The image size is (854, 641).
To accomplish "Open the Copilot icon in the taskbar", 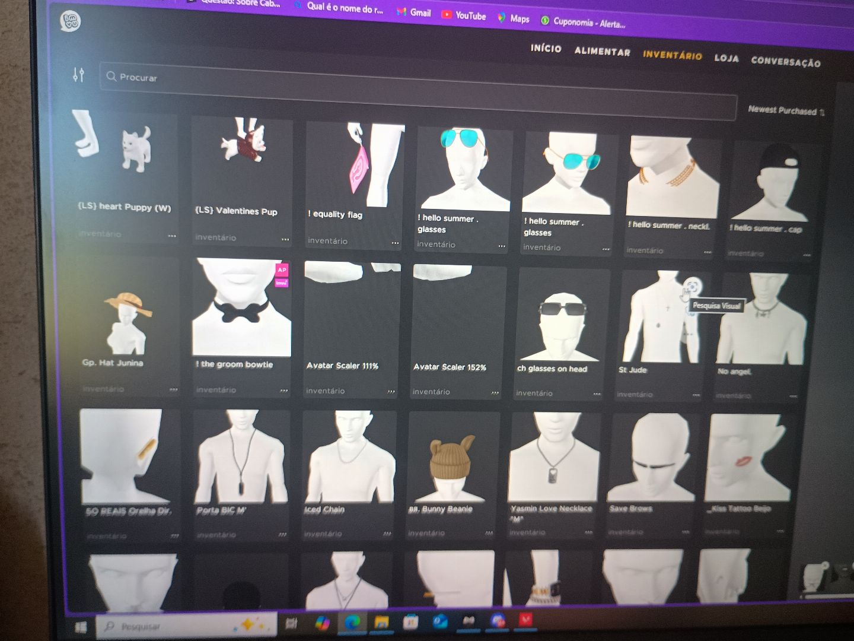I will [x=322, y=623].
